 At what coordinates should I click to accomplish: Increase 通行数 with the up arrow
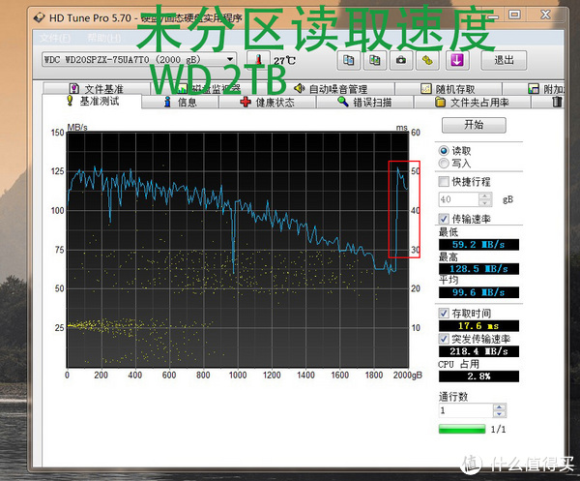(500, 406)
